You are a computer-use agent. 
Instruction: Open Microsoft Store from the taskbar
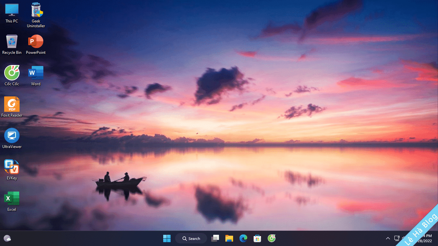257,238
